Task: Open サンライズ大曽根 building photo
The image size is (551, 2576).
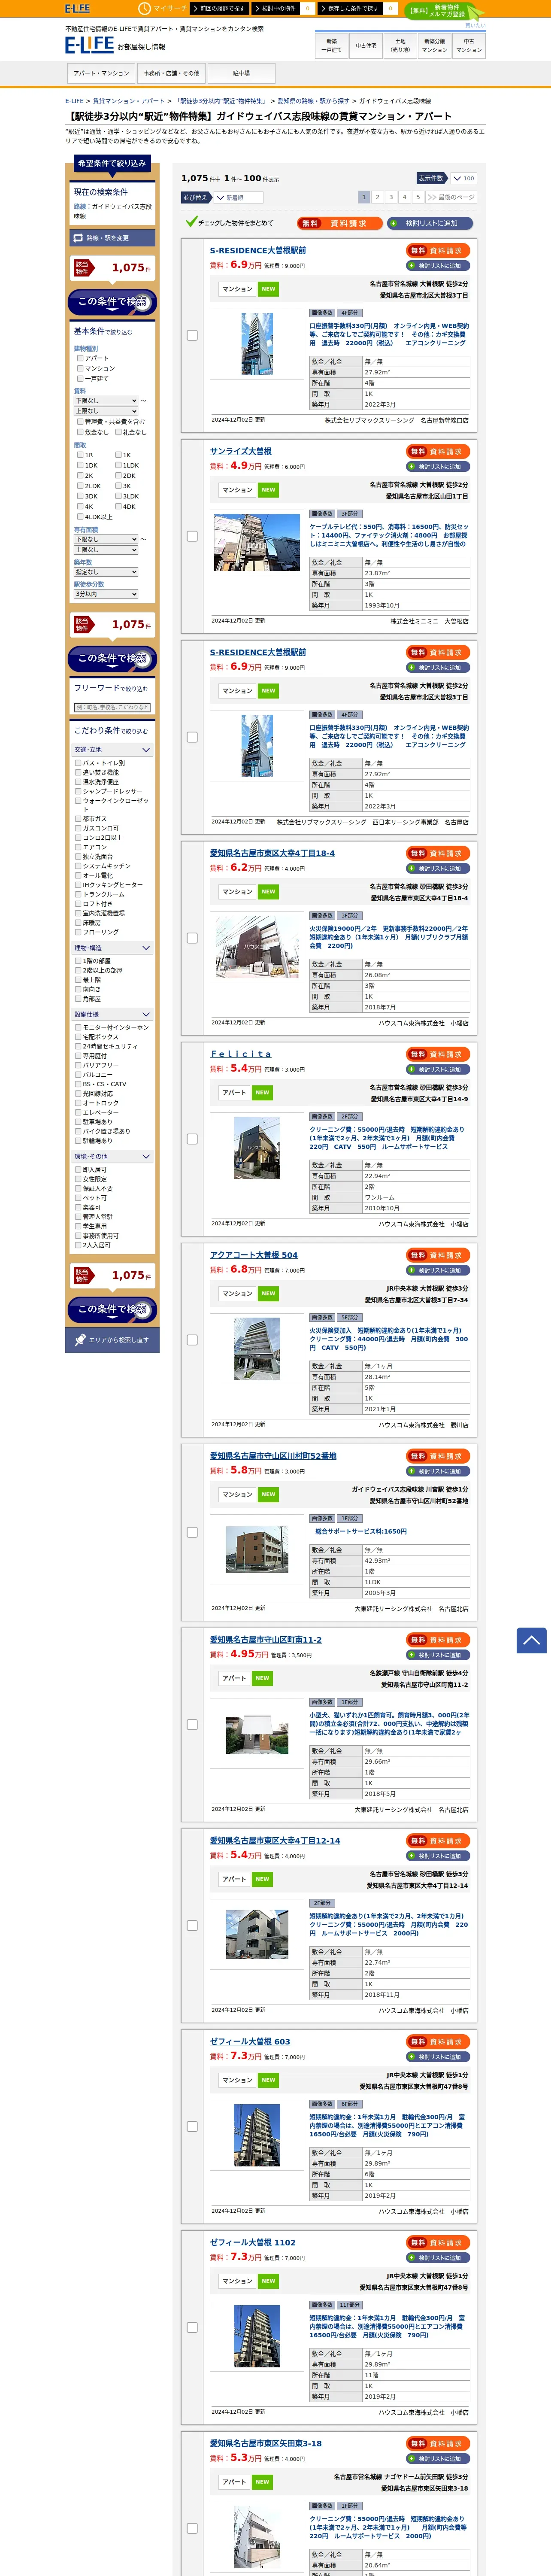Action: (x=257, y=542)
